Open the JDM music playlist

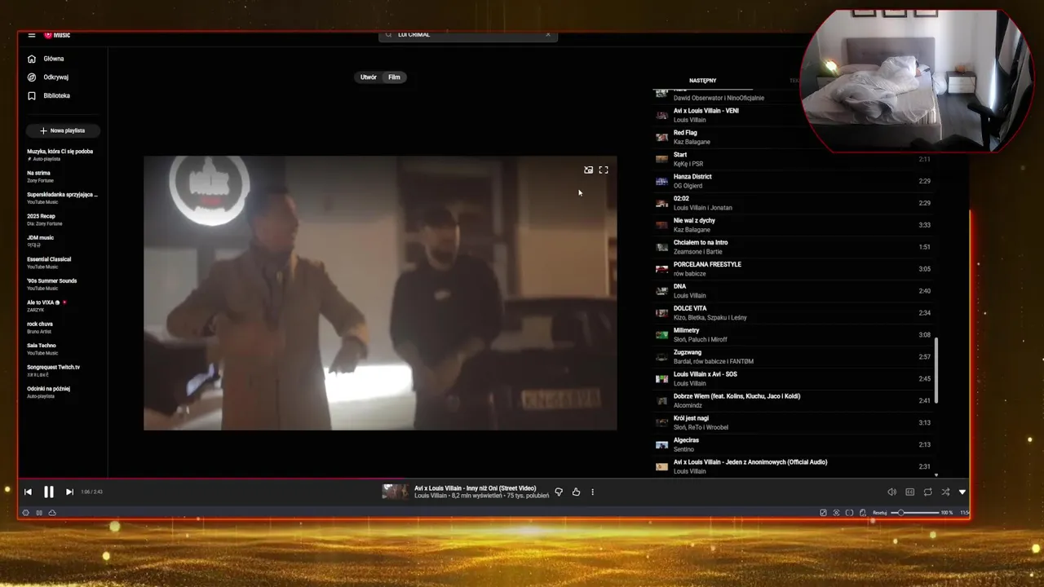tap(41, 241)
